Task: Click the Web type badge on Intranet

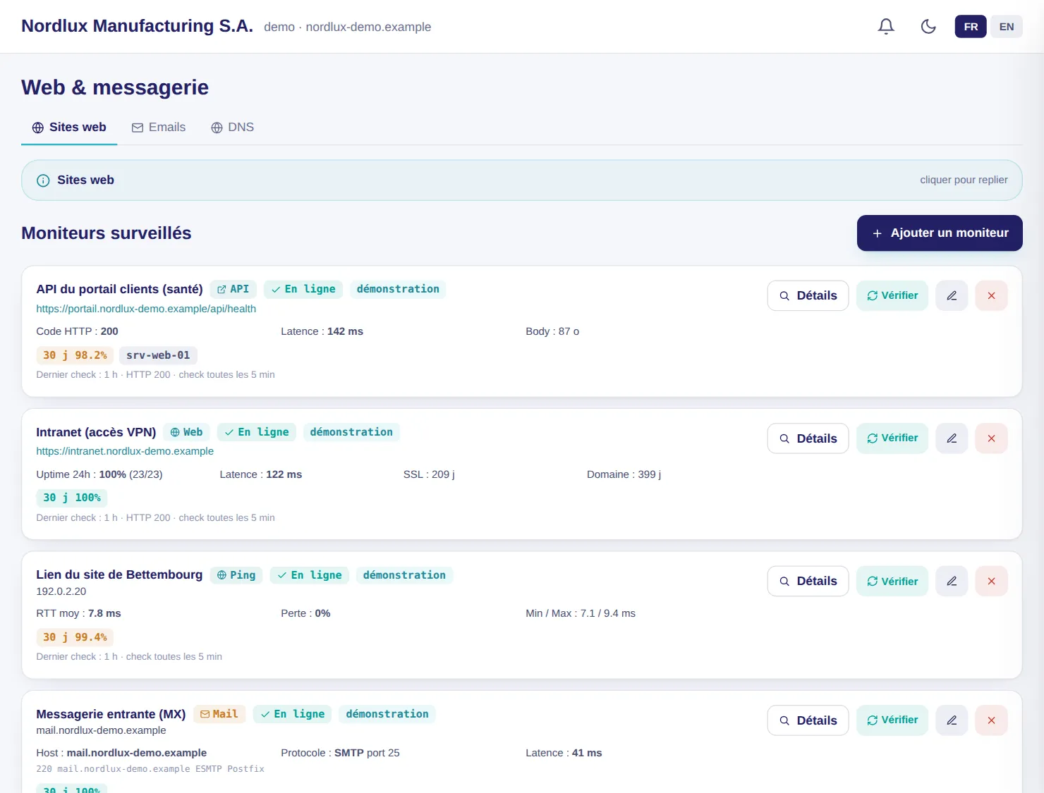Action: 186,432
